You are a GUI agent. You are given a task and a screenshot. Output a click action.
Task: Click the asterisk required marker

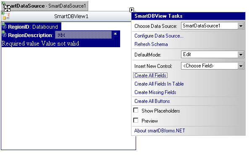pos(115,34)
